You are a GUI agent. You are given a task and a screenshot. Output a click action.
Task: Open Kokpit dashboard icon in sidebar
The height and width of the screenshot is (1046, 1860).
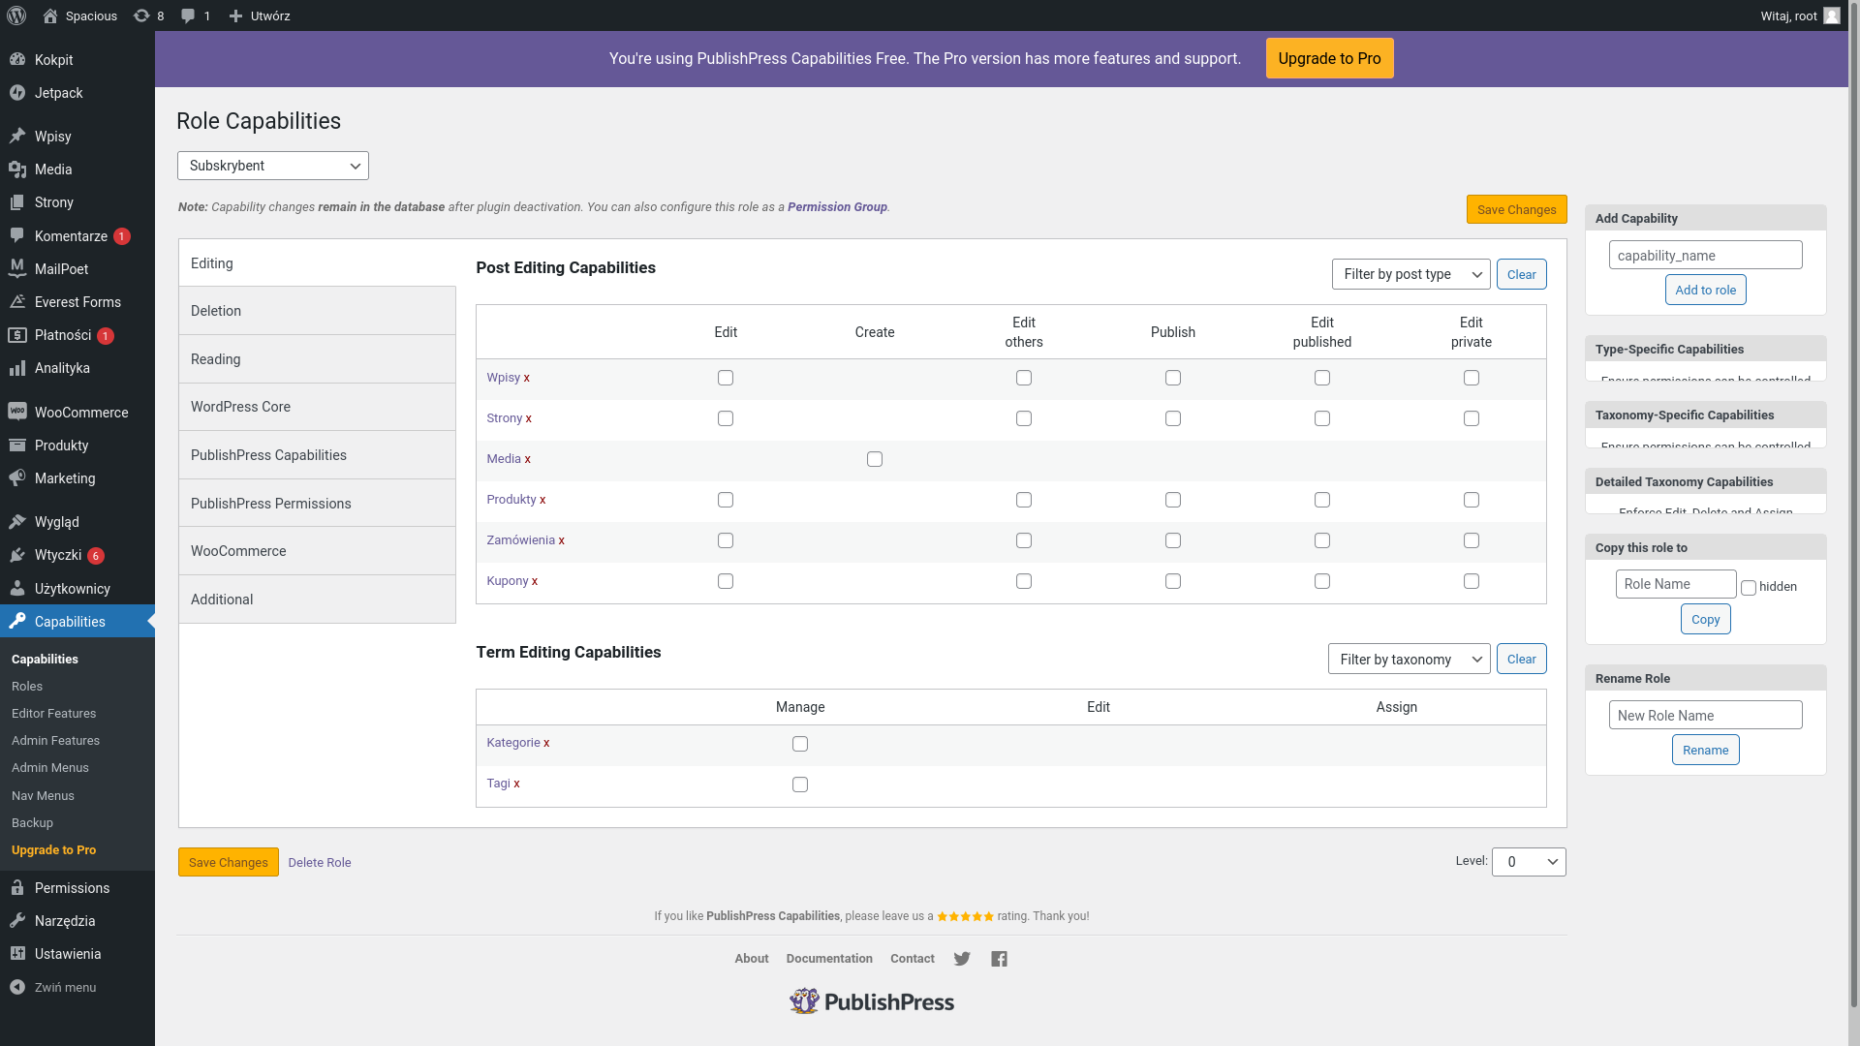pyautogui.click(x=17, y=60)
